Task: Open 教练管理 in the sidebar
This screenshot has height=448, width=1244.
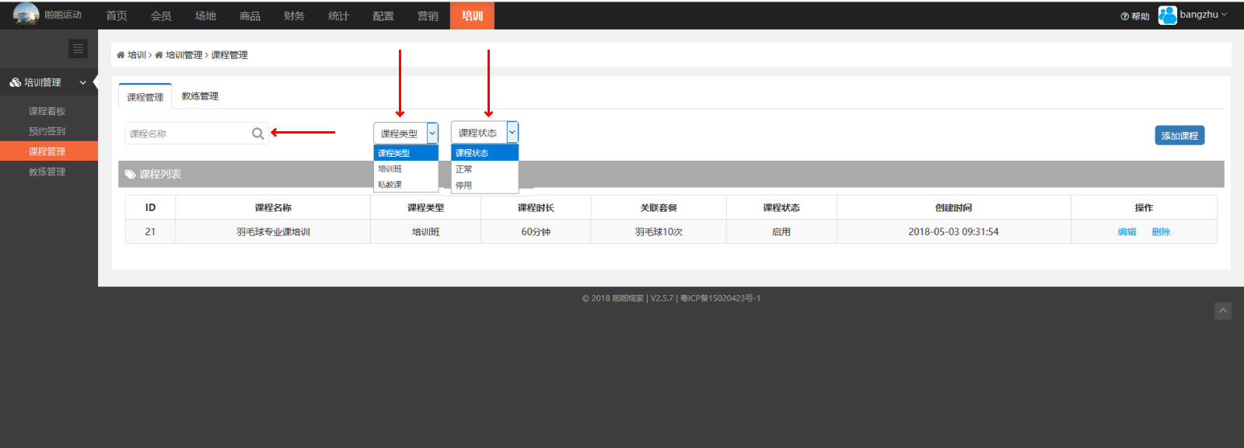Action: click(x=47, y=172)
